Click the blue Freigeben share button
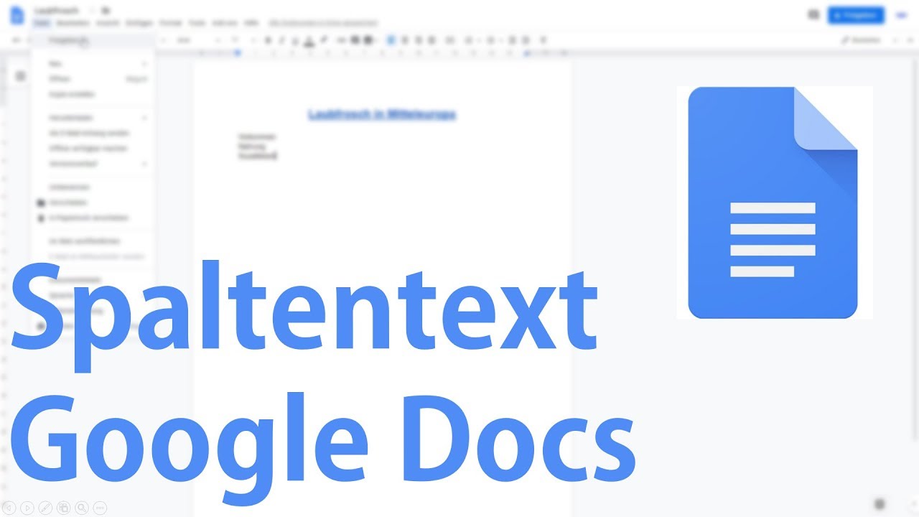This screenshot has height=517, width=919. (x=856, y=14)
